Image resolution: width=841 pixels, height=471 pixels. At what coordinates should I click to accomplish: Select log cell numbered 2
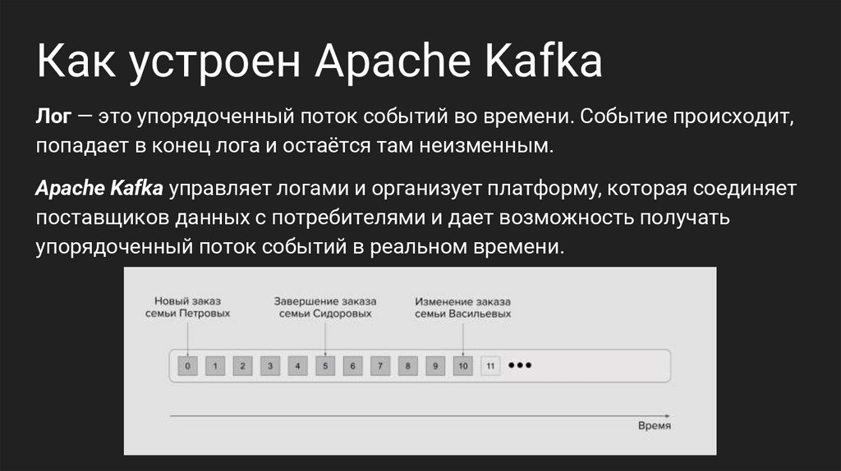coord(242,366)
